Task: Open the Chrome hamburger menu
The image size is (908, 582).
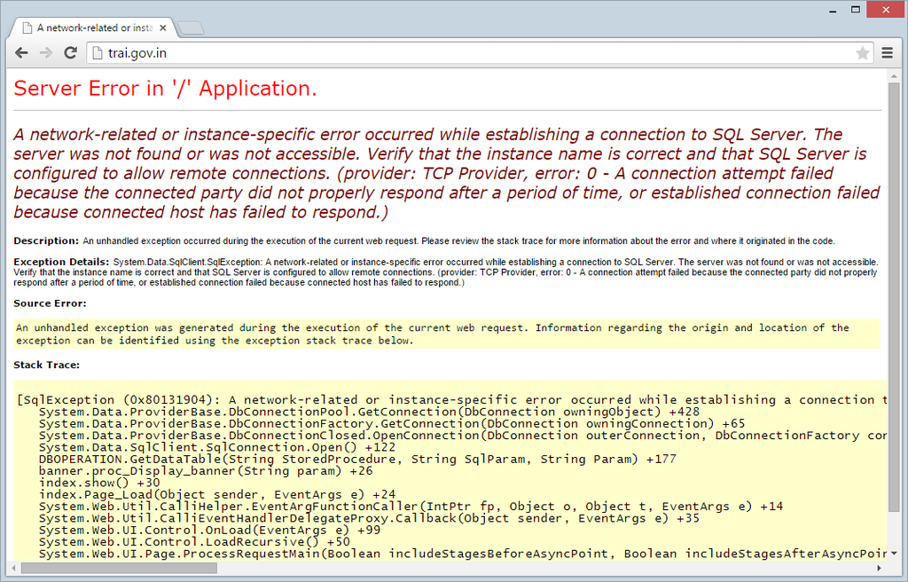Action: tap(887, 52)
